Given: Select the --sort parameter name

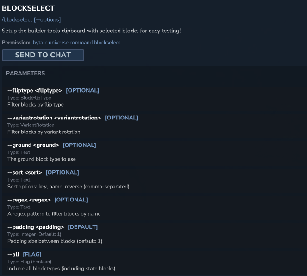Looking at the screenshot, I should tap(25, 172).
